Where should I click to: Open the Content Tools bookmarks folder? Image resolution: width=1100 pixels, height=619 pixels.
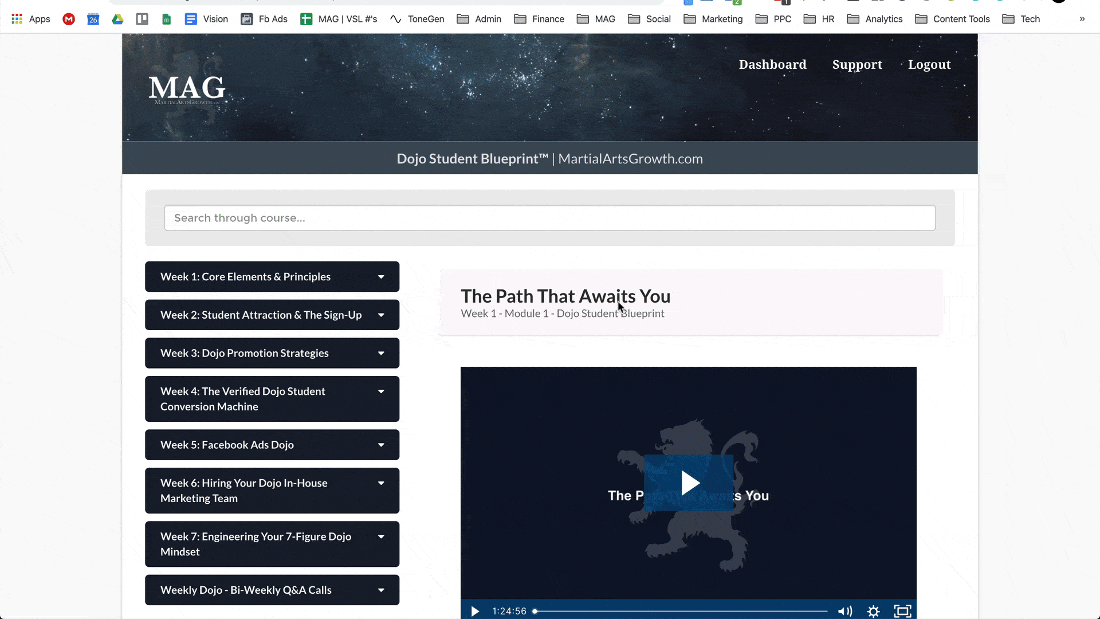point(952,19)
